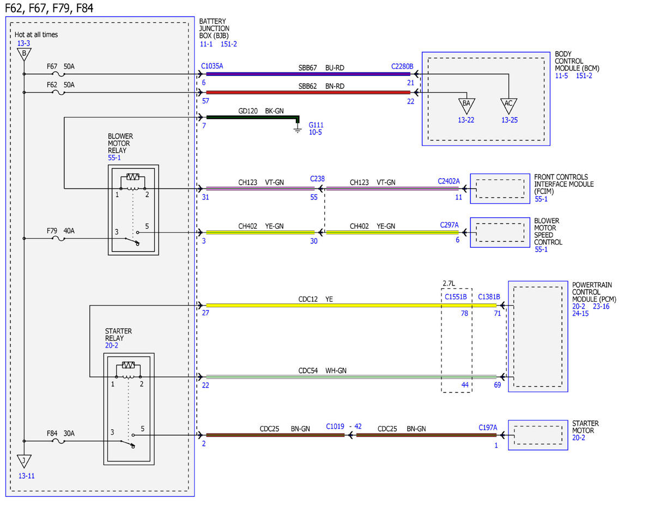Viewport: 654px width, 505px height.
Task: Open connector C2280B link
Action: click(402, 66)
